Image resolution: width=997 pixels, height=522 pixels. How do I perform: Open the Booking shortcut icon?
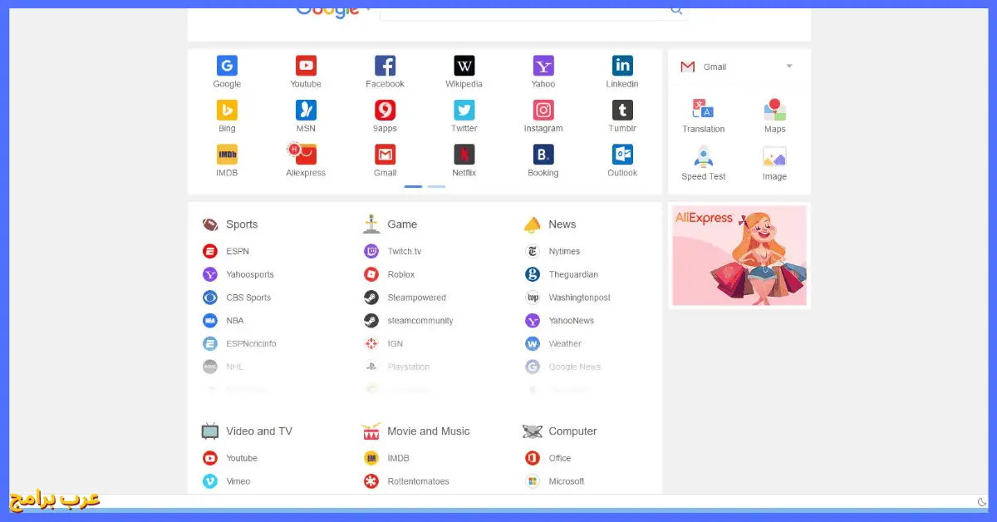[x=543, y=155]
